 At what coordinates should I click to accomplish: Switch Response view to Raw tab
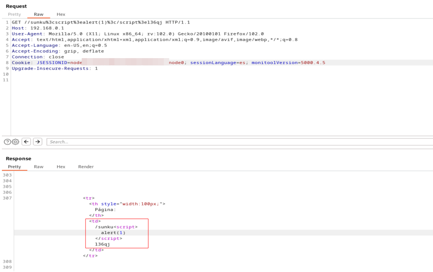39,167
